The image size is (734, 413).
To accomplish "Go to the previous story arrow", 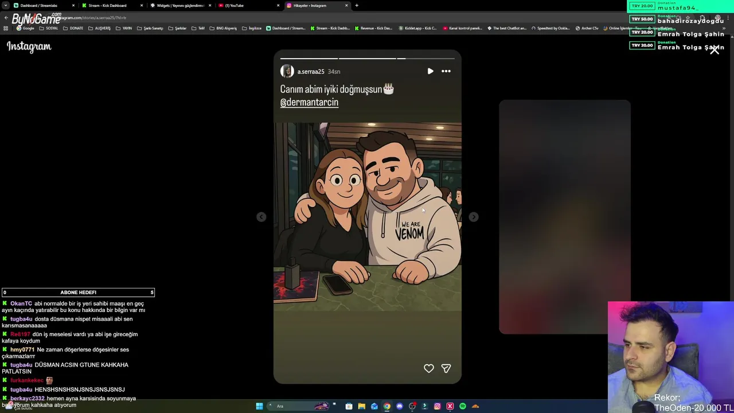I will [261, 217].
